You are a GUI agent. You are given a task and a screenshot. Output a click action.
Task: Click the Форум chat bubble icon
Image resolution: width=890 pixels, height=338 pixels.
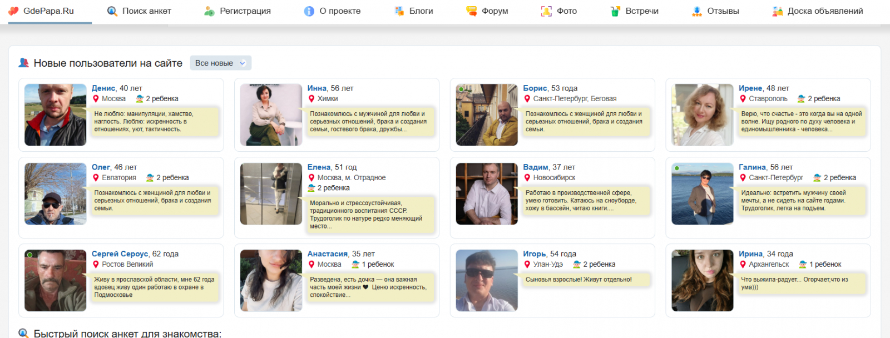click(472, 11)
